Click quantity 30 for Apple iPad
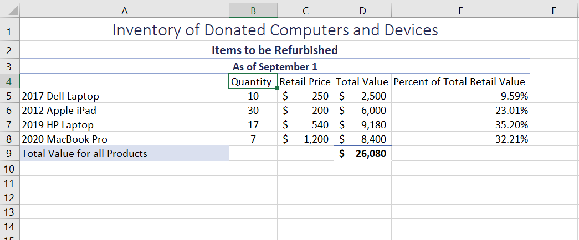 [x=253, y=110]
